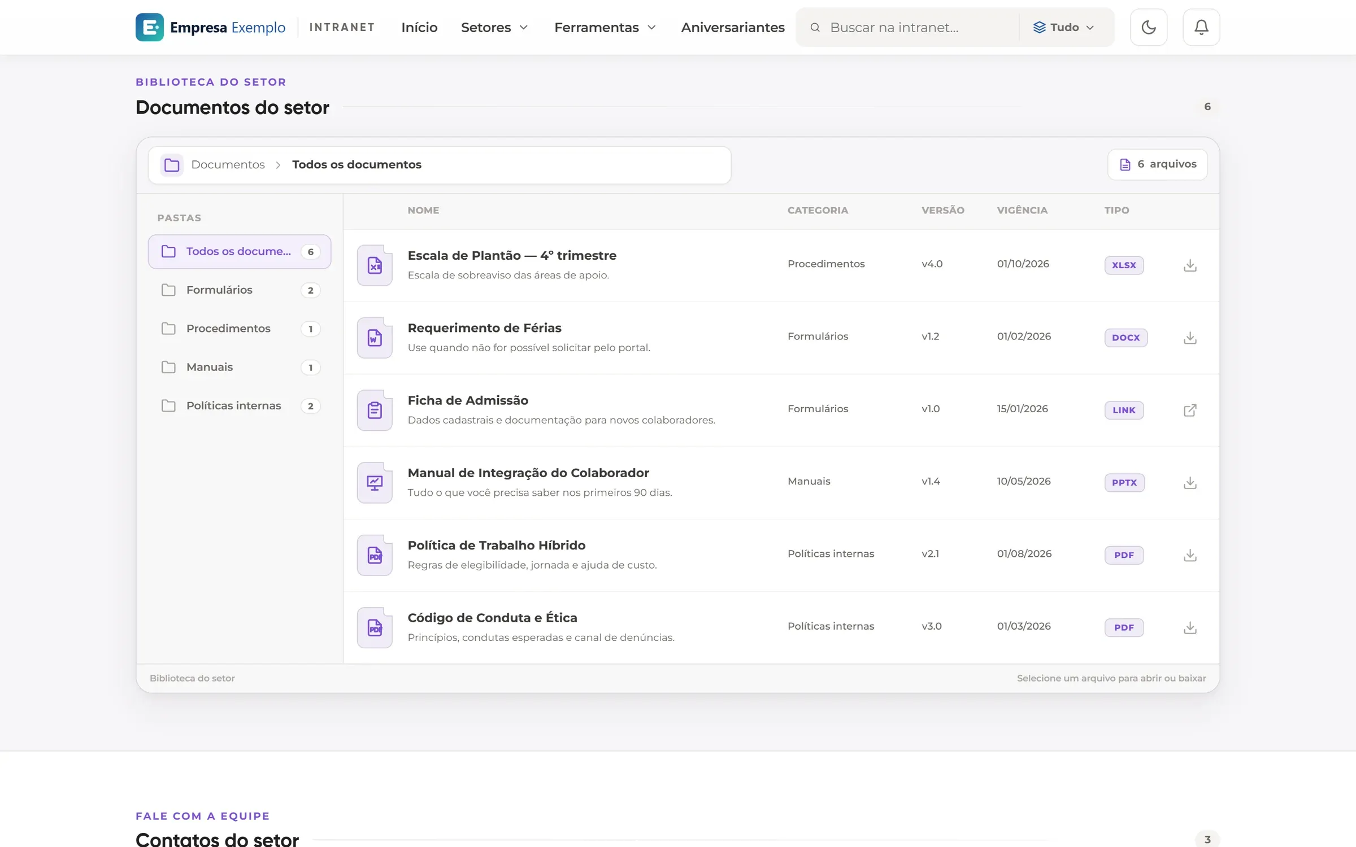This screenshot has width=1356, height=847.
Task: Click the Empresa Exemplo logo
Action: [210, 27]
